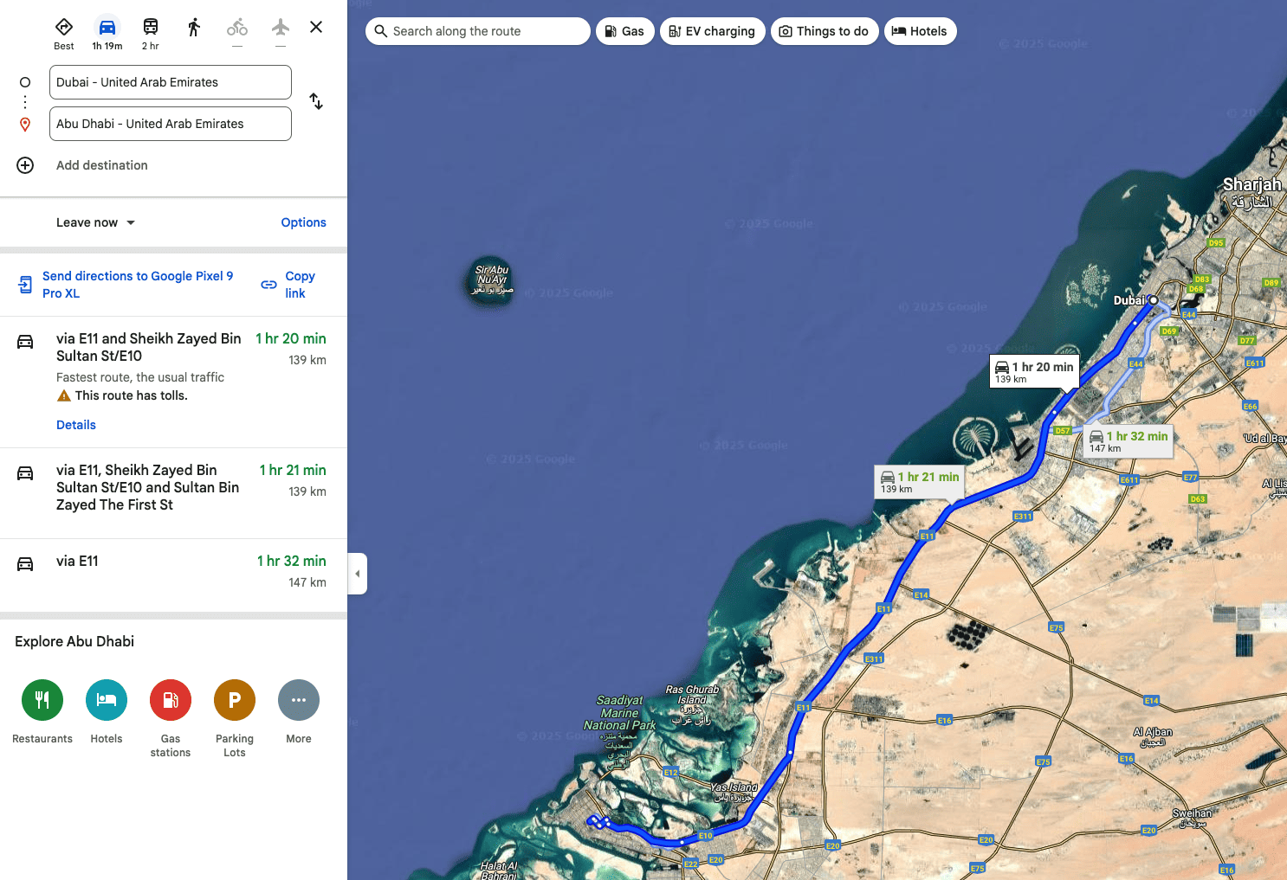The image size is (1287, 880).
Task: Explore Restaurants in Abu Dhabi
Action: (x=42, y=700)
